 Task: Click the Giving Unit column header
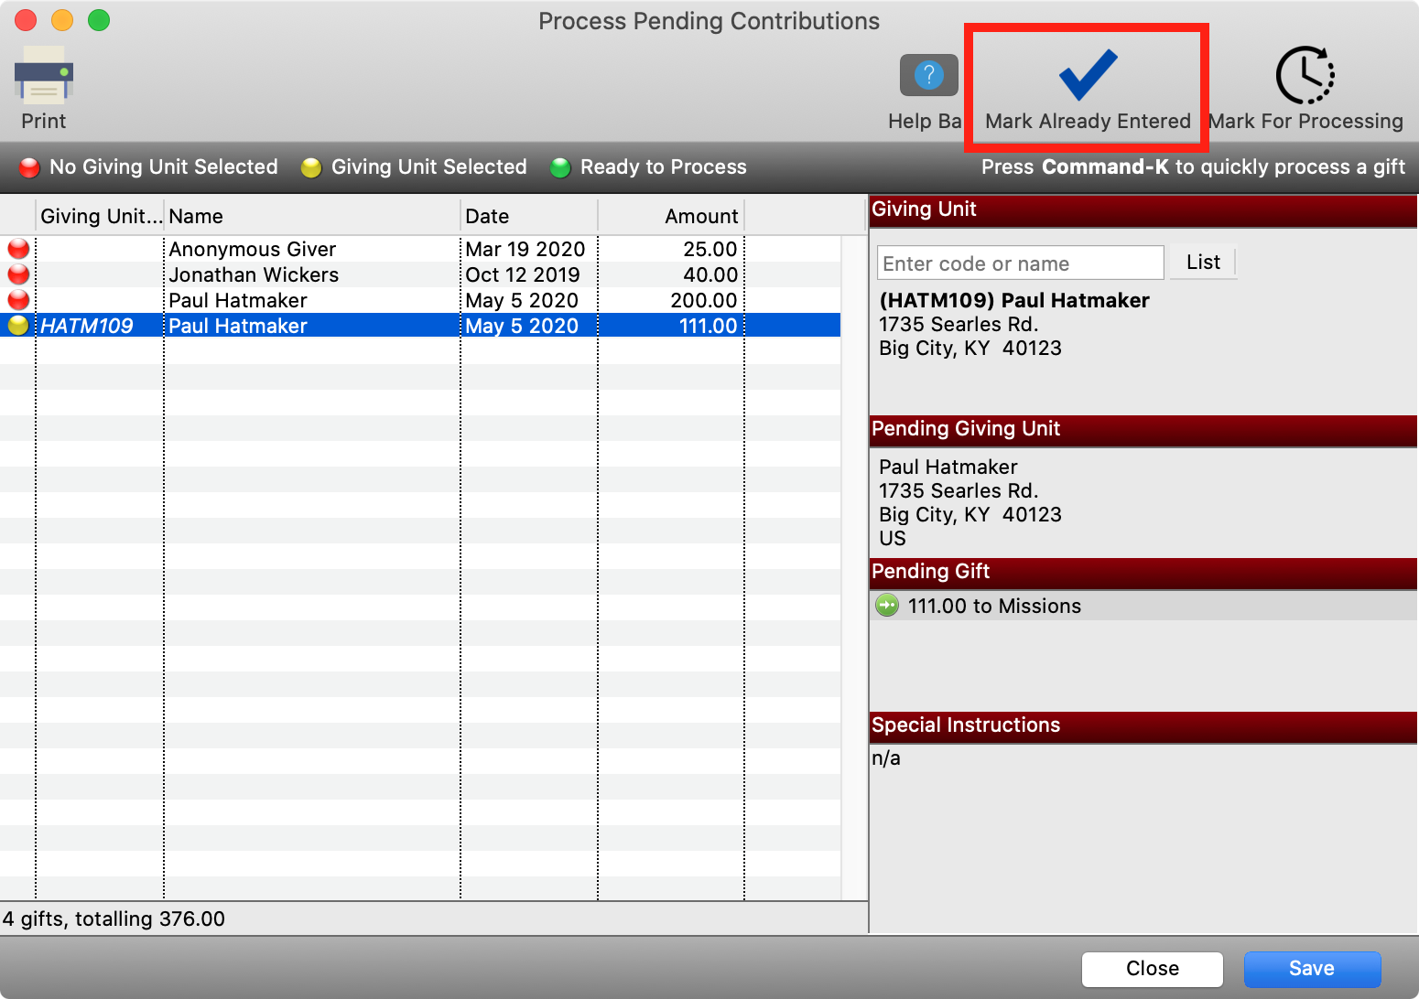pyautogui.click(x=100, y=217)
